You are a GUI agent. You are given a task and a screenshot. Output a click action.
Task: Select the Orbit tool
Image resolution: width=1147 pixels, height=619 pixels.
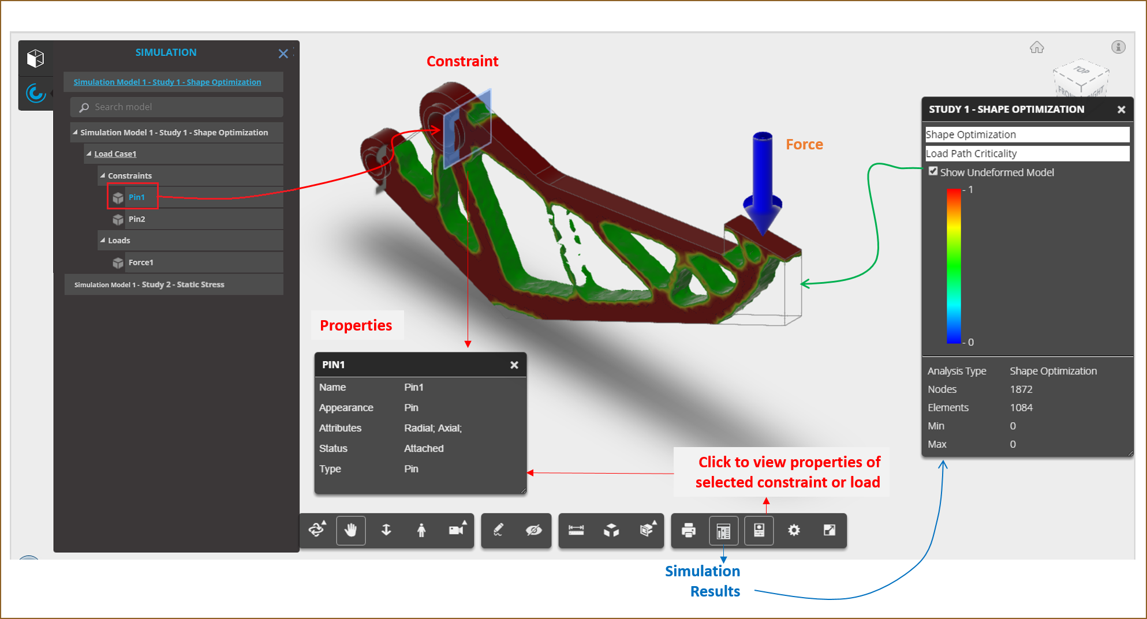316,529
